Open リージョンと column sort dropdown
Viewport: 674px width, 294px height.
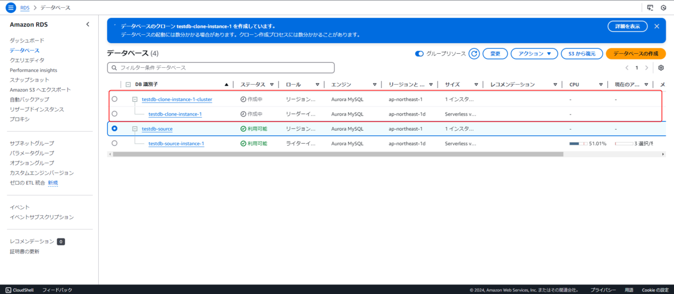point(430,85)
